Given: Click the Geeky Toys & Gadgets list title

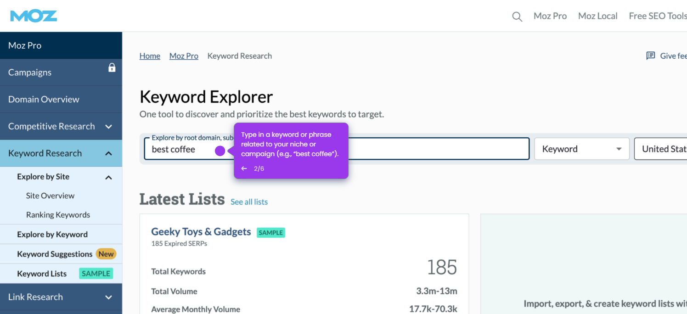Looking at the screenshot, I should coord(201,231).
